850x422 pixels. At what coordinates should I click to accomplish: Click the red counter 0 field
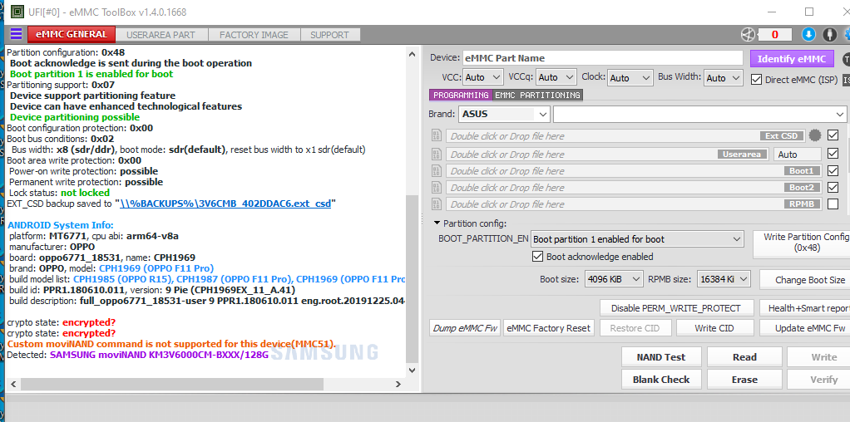pos(774,35)
